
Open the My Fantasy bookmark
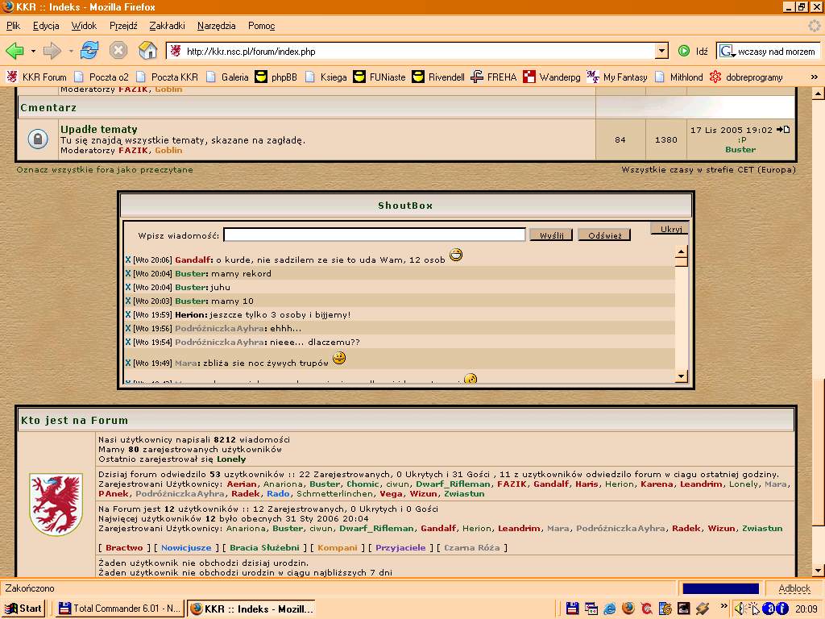pyautogui.click(x=616, y=77)
